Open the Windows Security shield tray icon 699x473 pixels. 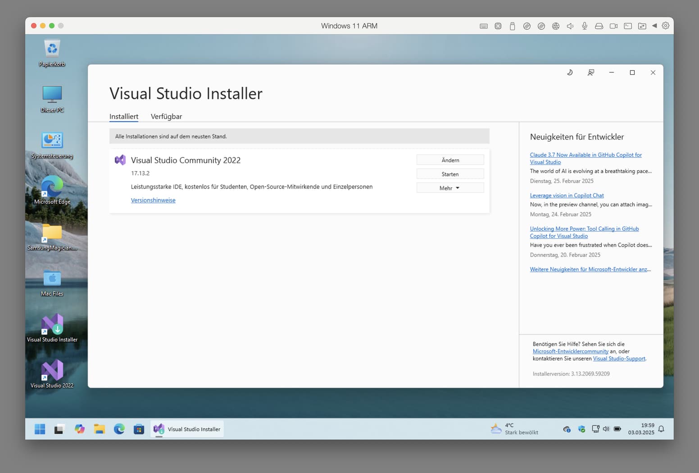[581, 429]
